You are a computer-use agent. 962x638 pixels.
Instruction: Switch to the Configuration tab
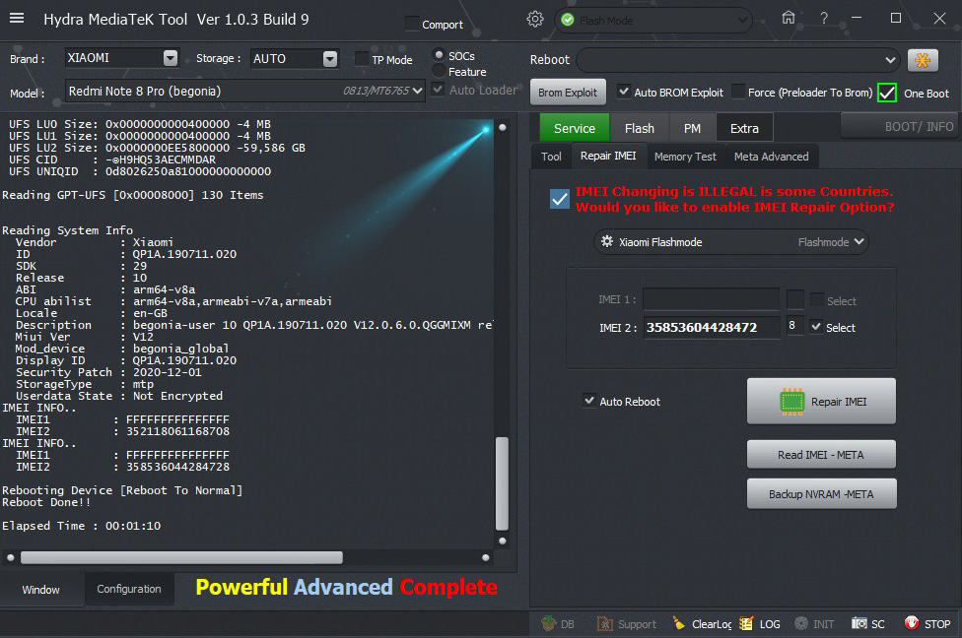point(129,589)
